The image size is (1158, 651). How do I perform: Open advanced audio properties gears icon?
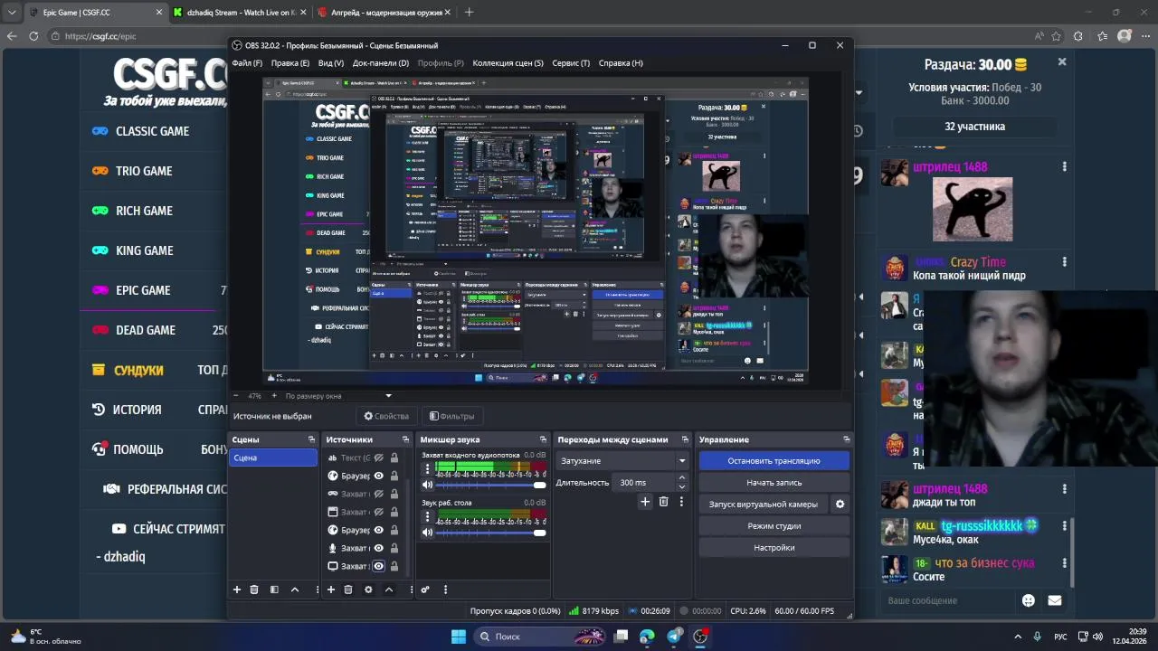(425, 590)
